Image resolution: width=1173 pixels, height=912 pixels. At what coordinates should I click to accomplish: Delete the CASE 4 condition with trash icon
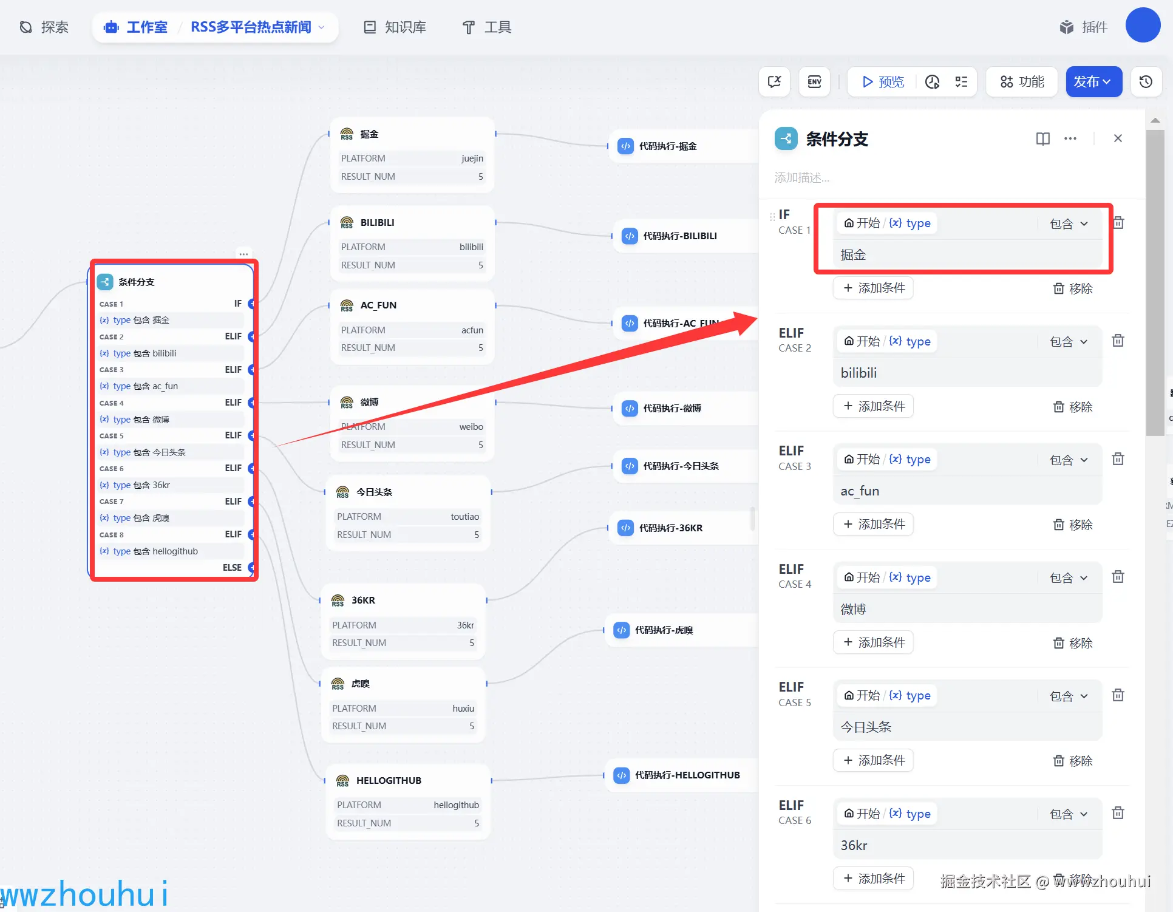pyautogui.click(x=1118, y=577)
